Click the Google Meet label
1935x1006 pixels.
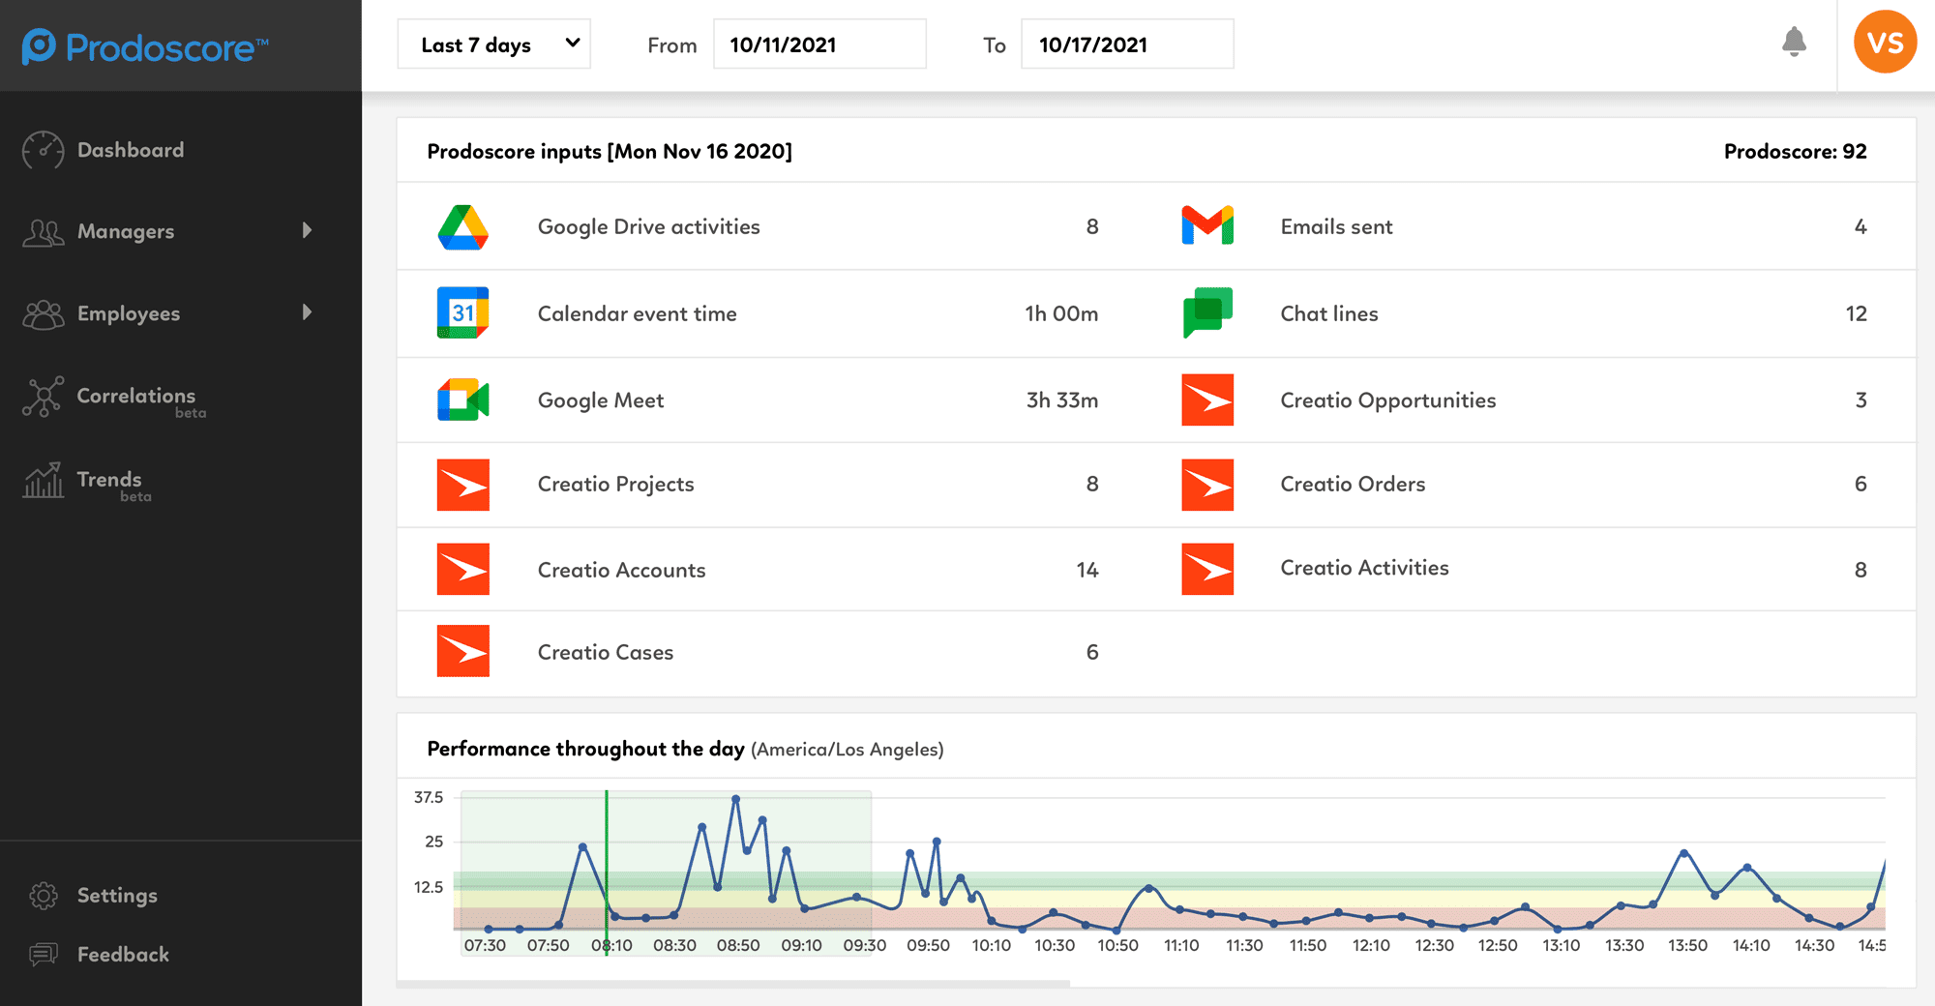600,400
